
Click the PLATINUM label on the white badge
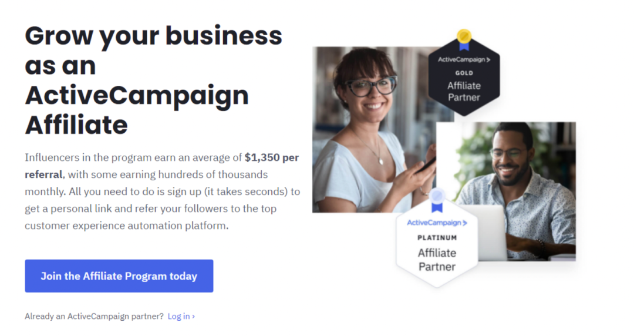tap(437, 238)
